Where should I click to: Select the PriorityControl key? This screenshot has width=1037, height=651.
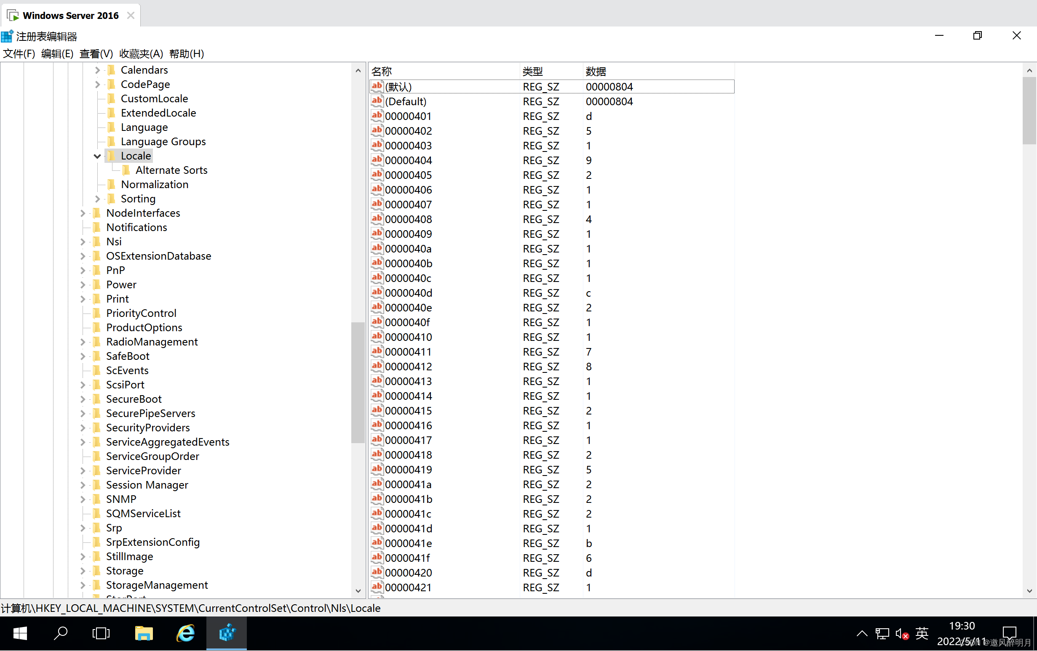coord(141,313)
